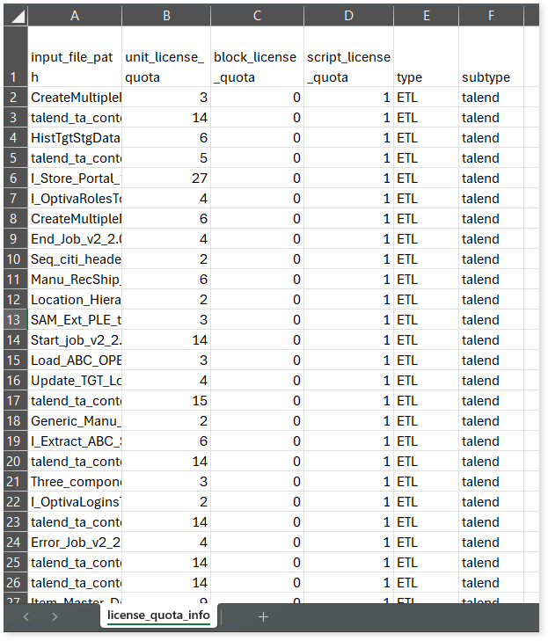Select the row 1 header
Image resolution: width=548 pixels, height=641 pixels.
point(13,57)
